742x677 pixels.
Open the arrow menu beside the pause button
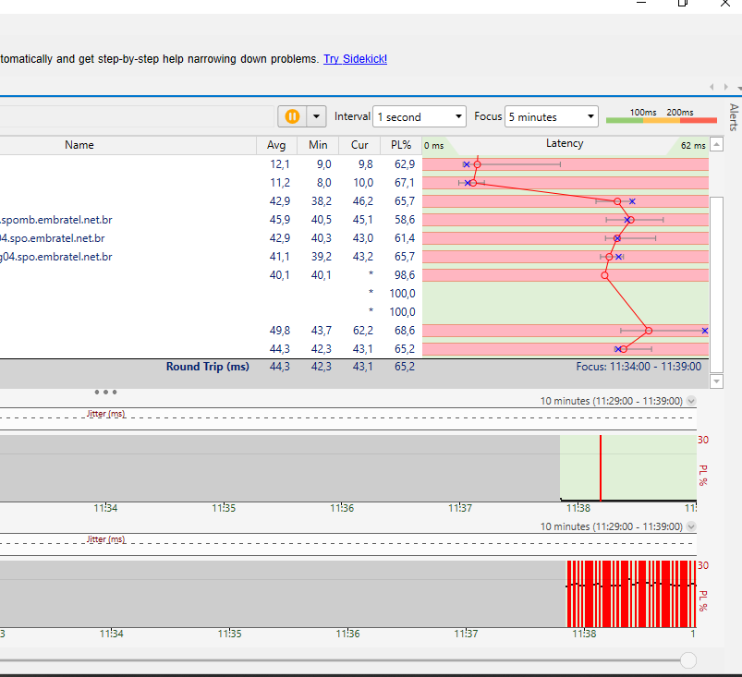coord(317,116)
